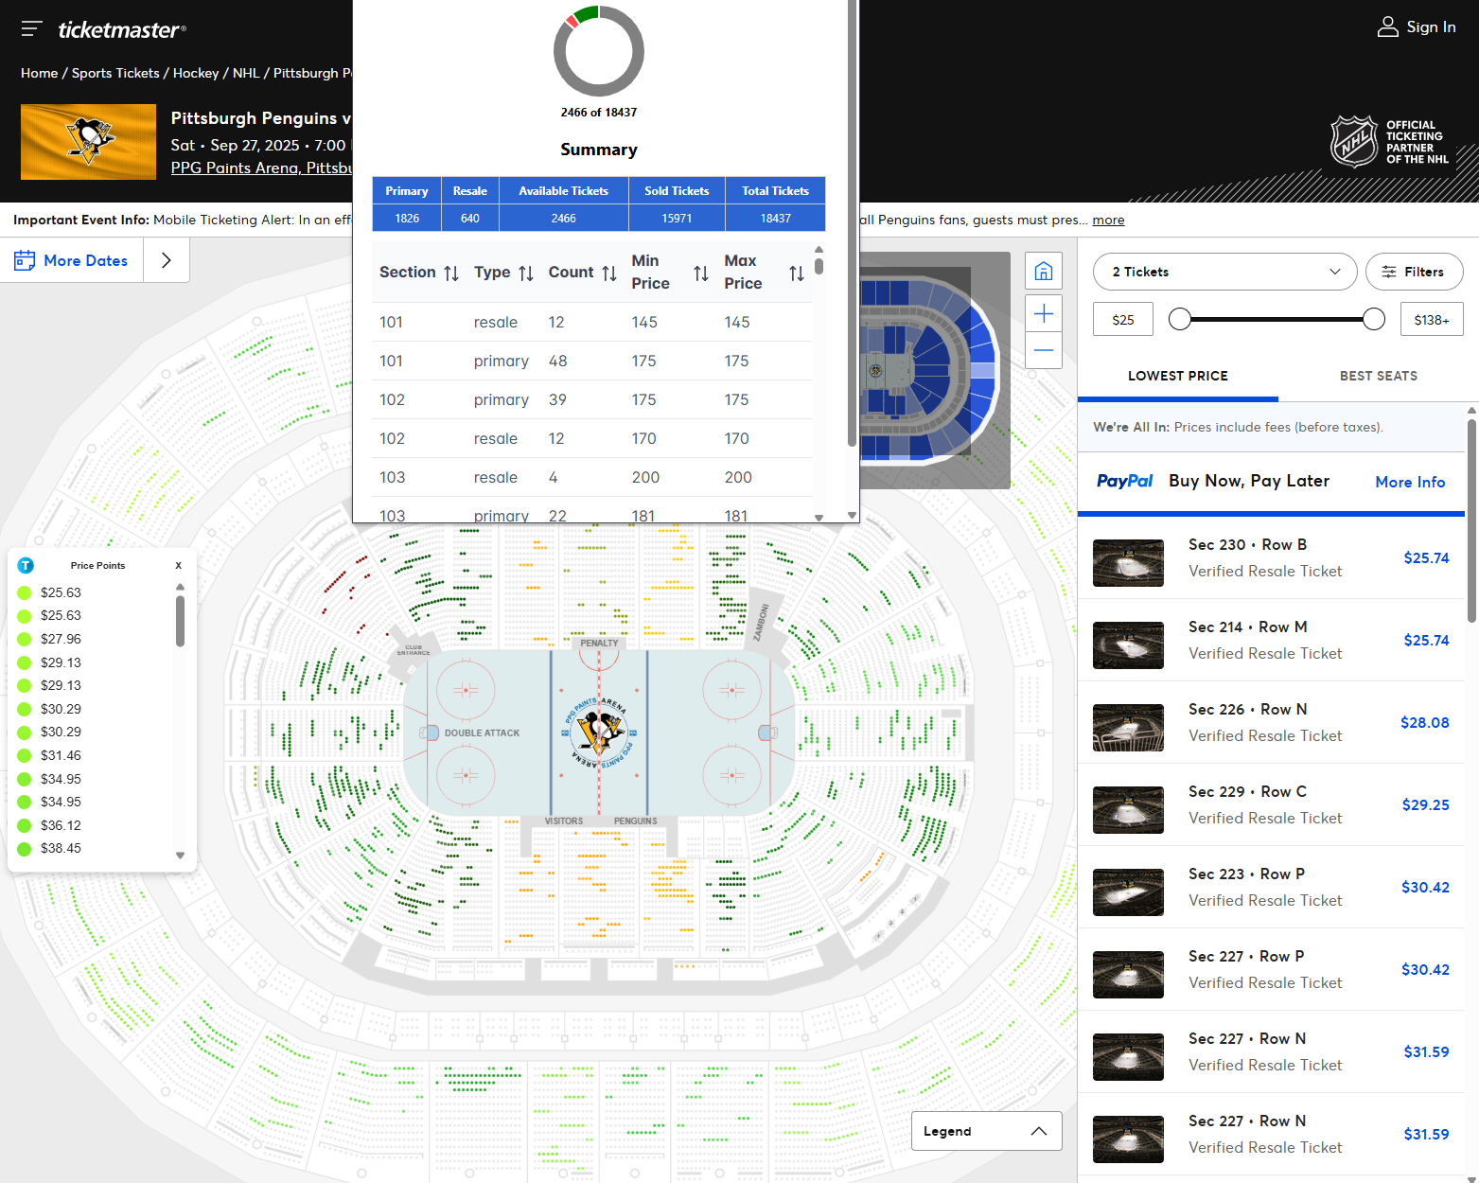
Task: Open PayPal More Info link
Action: click(x=1410, y=482)
